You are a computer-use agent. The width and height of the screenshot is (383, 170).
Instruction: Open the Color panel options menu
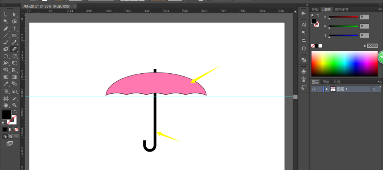pyautogui.click(x=380, y=9)
